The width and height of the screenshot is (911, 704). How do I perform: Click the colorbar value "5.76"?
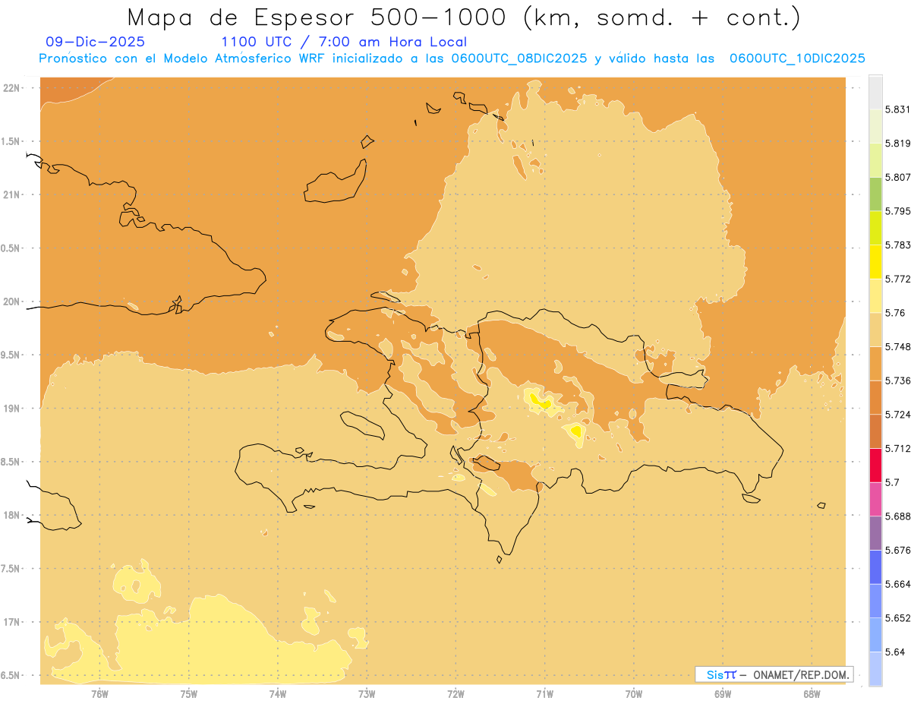(x=895, y=313)
